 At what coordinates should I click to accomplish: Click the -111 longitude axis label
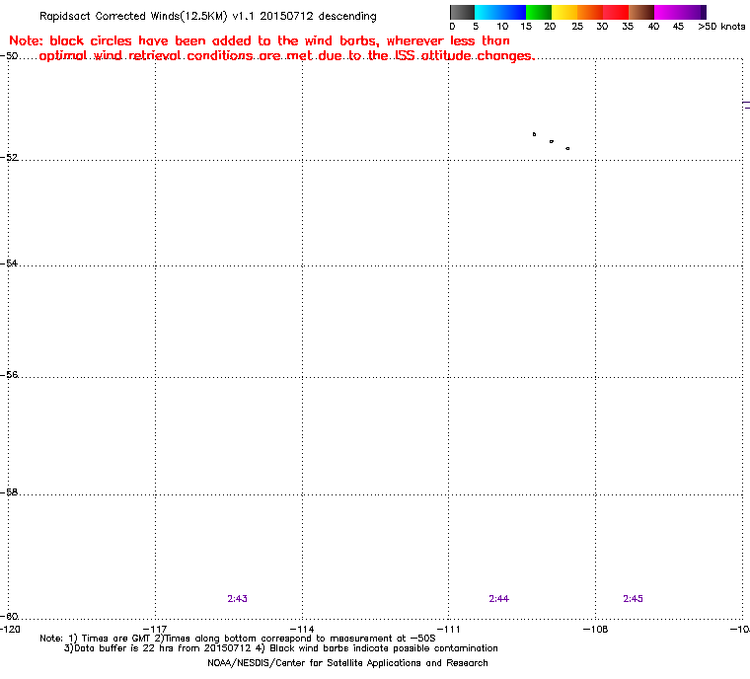[x=448, y=630]
